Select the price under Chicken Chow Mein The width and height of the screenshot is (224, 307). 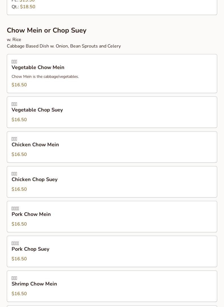(x=19, y=154)
